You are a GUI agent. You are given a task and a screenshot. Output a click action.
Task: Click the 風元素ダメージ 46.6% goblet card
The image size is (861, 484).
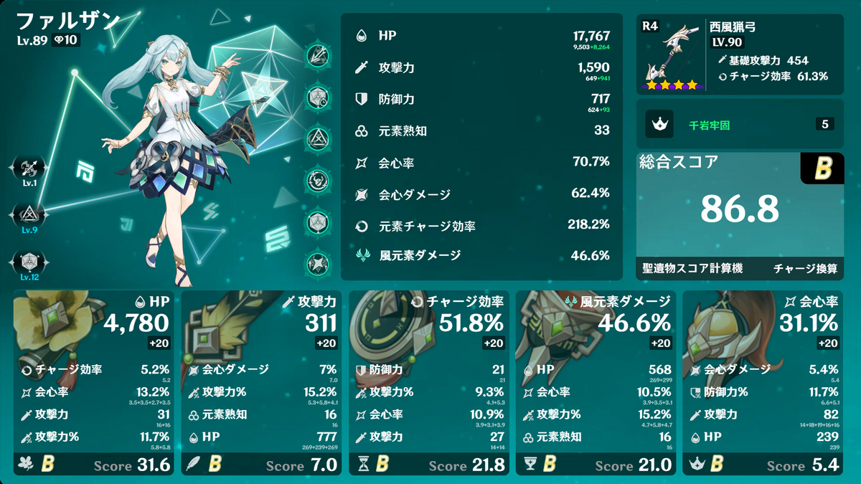(596, 382)
